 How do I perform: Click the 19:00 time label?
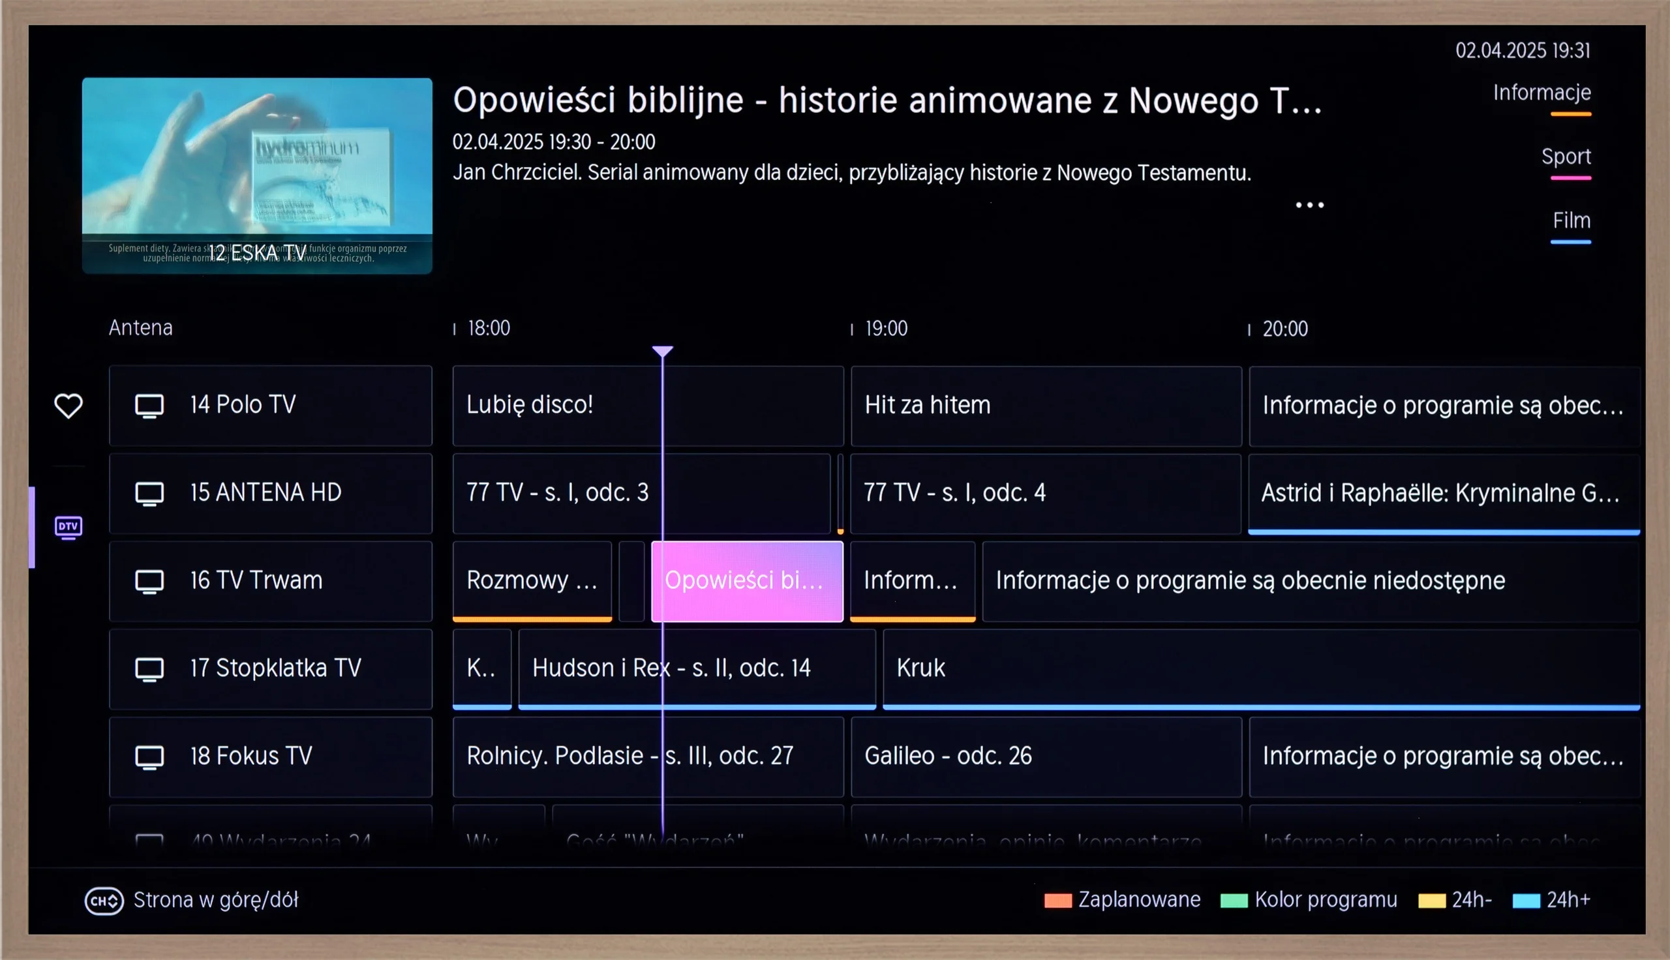pos(886,328)
